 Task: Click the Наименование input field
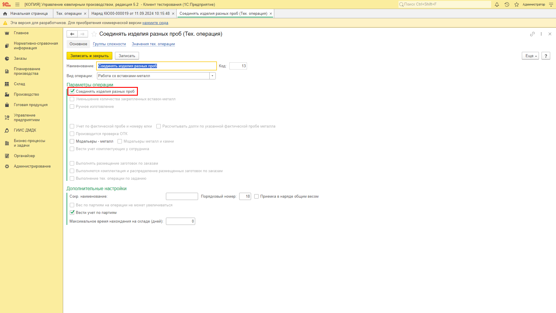[156, 66]
